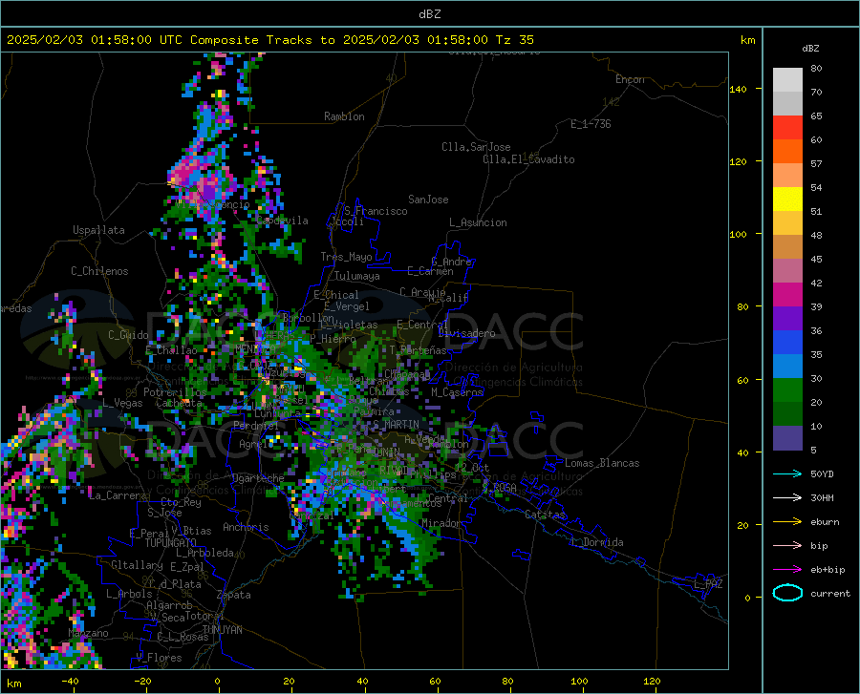The height and width of the screenshot is (694, 860).
Task: Click the 'Mirador' map label
Action: [x=441, y=523]
